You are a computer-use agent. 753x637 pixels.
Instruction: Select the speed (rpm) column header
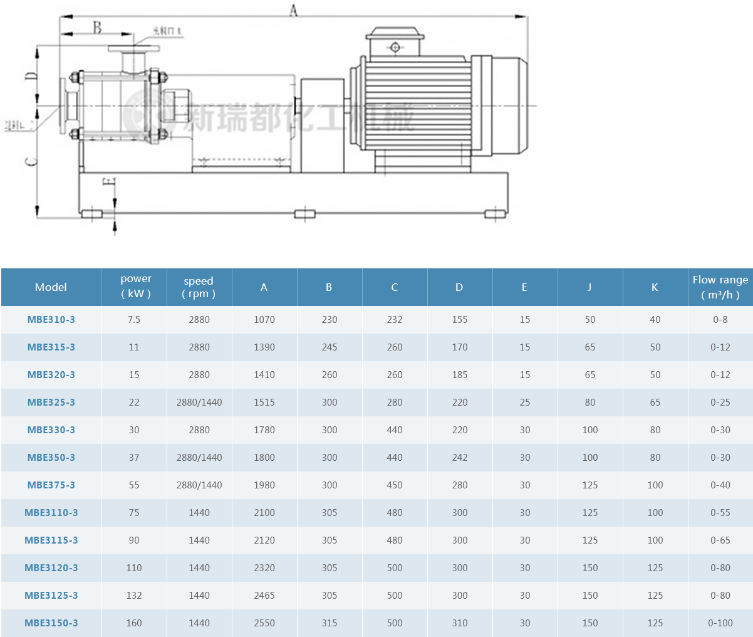(199, 287)
